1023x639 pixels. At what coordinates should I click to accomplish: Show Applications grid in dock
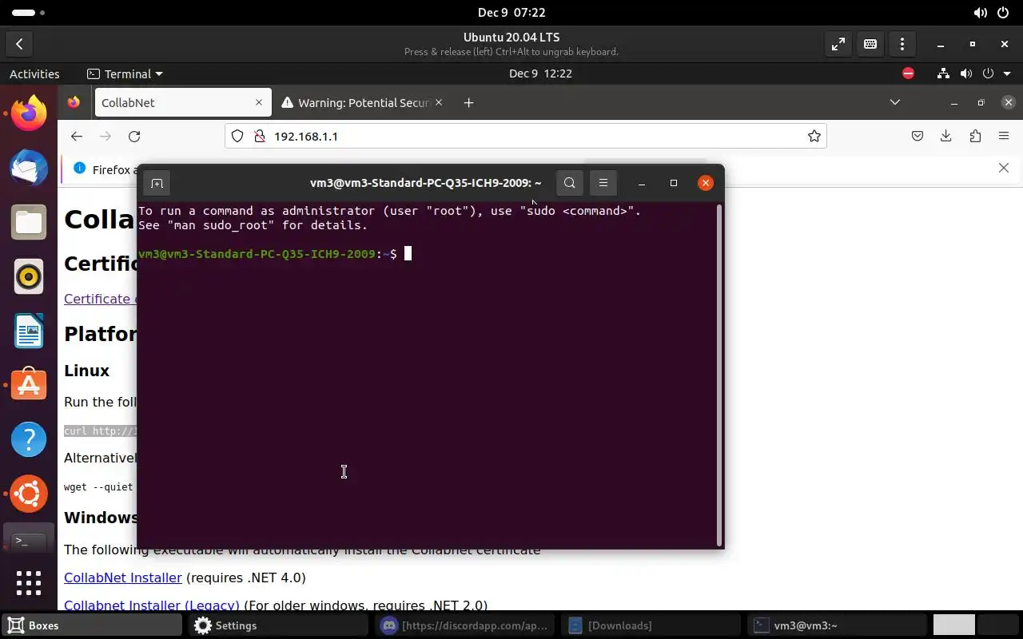[29, 582]
